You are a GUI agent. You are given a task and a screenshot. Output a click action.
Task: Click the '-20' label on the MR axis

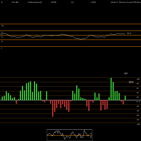[138, 106]
